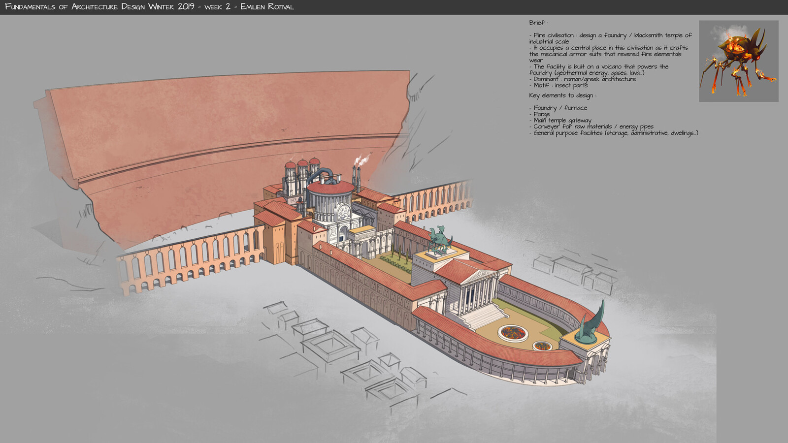Click the 'Forge' list item

(x=540, y=114)
